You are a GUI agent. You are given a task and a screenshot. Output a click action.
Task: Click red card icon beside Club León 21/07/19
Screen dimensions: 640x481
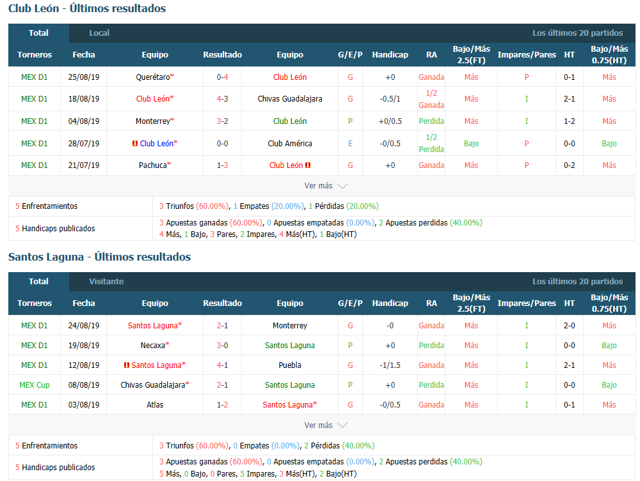(x=308, y=165)
